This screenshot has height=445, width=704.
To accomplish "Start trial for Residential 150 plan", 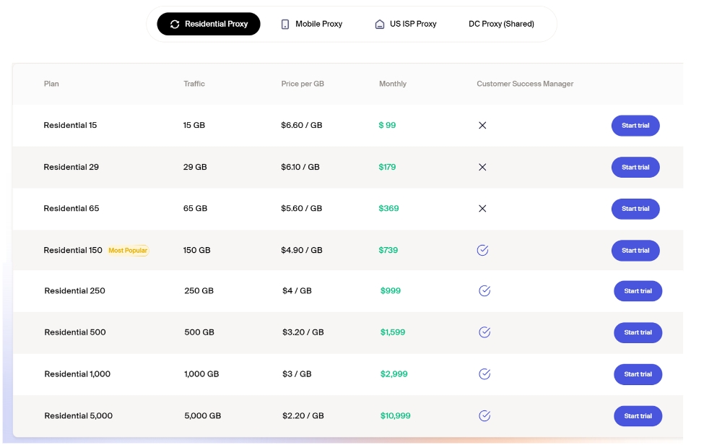I will tap(635, 250).
